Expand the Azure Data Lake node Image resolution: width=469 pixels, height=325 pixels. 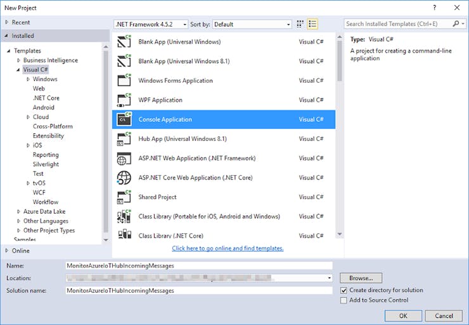click(x=18, y=212)
